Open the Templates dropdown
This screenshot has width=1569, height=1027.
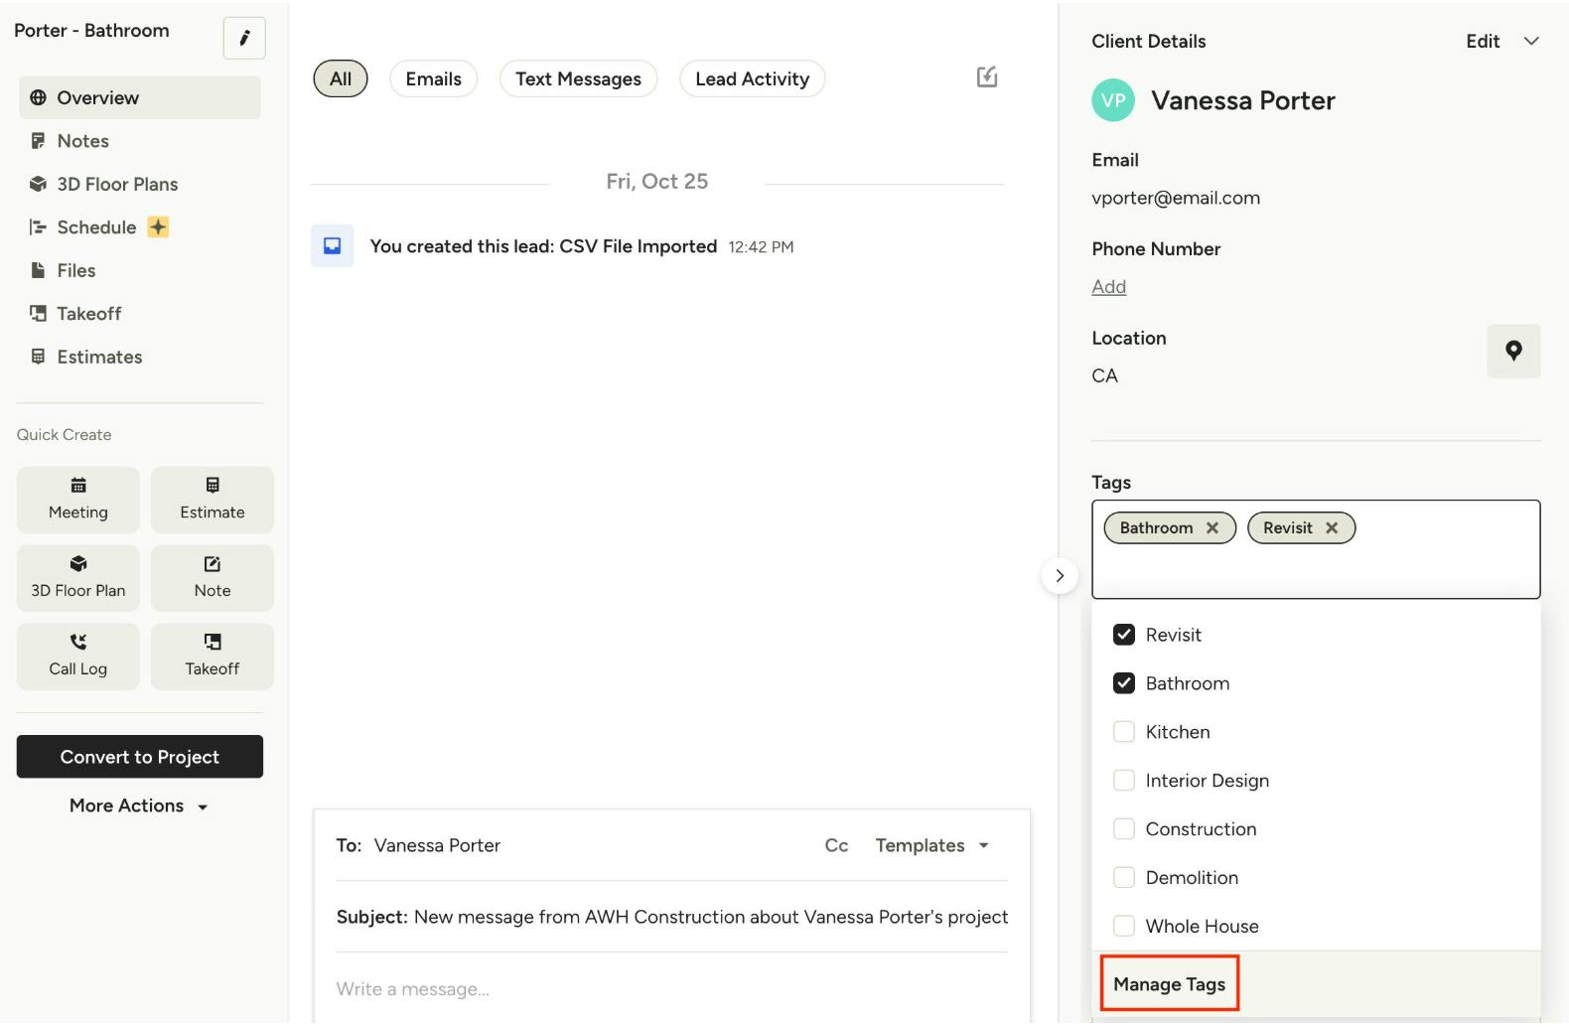pos(931,845)
